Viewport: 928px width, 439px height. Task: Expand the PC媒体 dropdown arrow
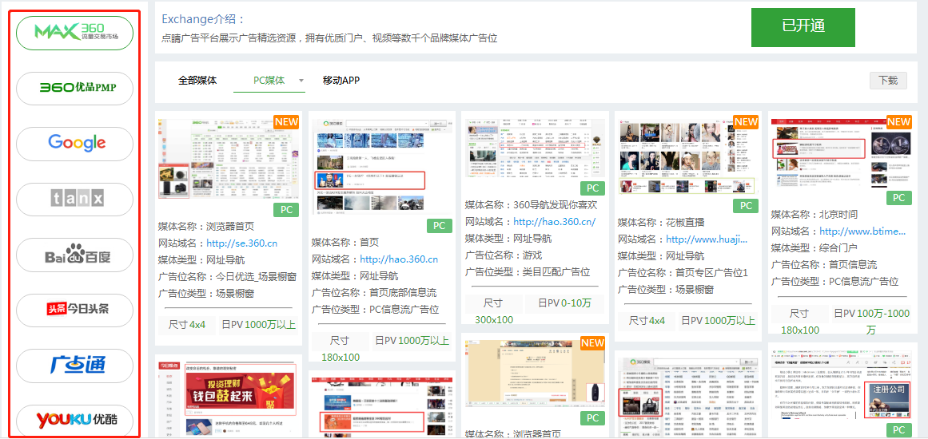(301, 81)
